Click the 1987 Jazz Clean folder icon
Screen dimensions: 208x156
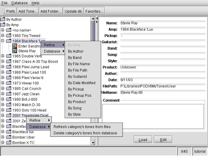(9, 94)
